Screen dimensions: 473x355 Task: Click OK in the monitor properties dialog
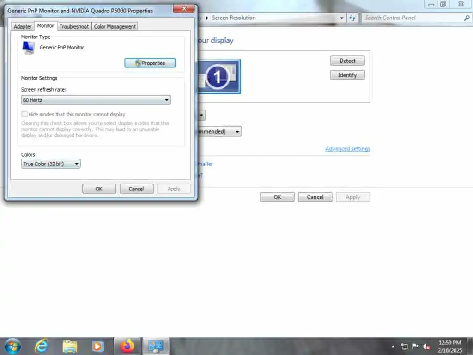(99, 189)
